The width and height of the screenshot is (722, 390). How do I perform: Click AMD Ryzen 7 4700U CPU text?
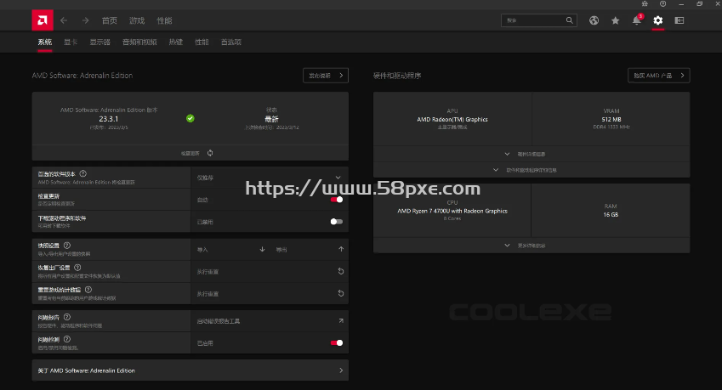point(452,211)
